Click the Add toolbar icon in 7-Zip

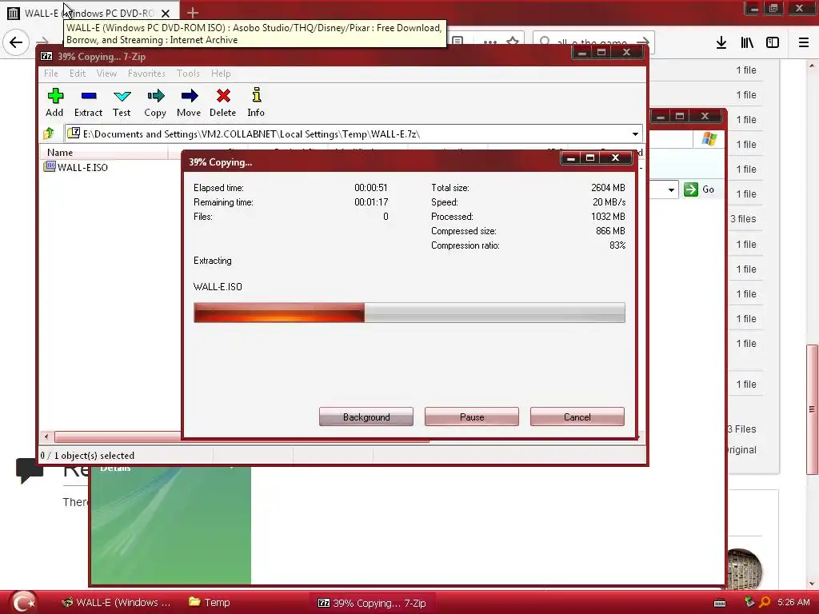(x=55, y=102)
